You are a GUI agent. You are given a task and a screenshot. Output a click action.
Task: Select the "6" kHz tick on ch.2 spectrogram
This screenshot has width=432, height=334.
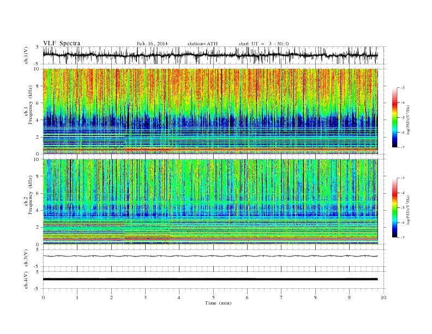pos(38,193)
